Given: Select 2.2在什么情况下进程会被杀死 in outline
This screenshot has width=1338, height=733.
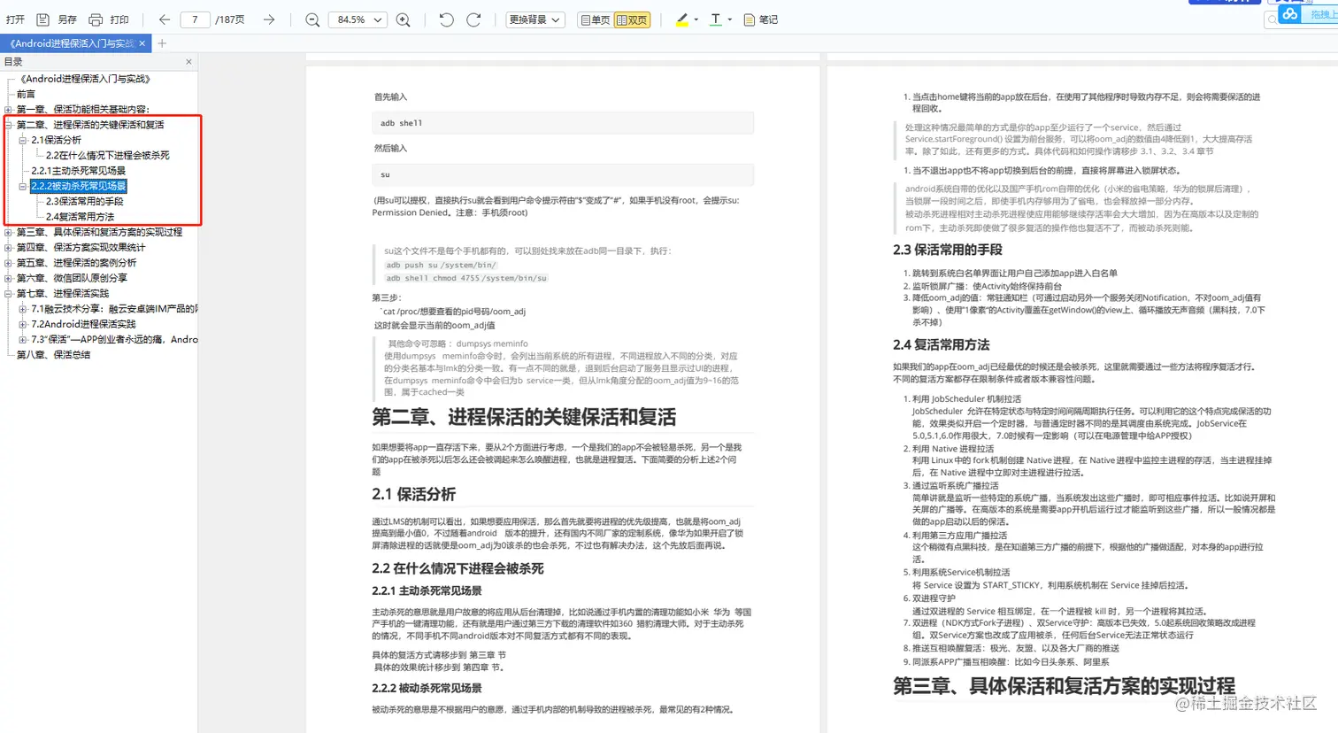Looking at the screenshot, I should (x=108, y=156).
